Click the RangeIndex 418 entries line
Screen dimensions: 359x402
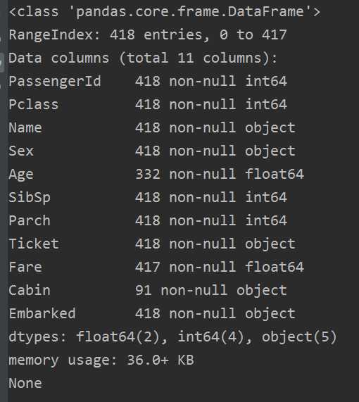(x=148, y=34)
